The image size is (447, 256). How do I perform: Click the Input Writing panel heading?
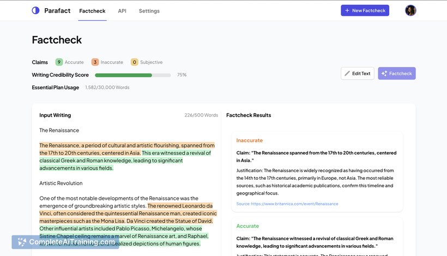point(55,115)
